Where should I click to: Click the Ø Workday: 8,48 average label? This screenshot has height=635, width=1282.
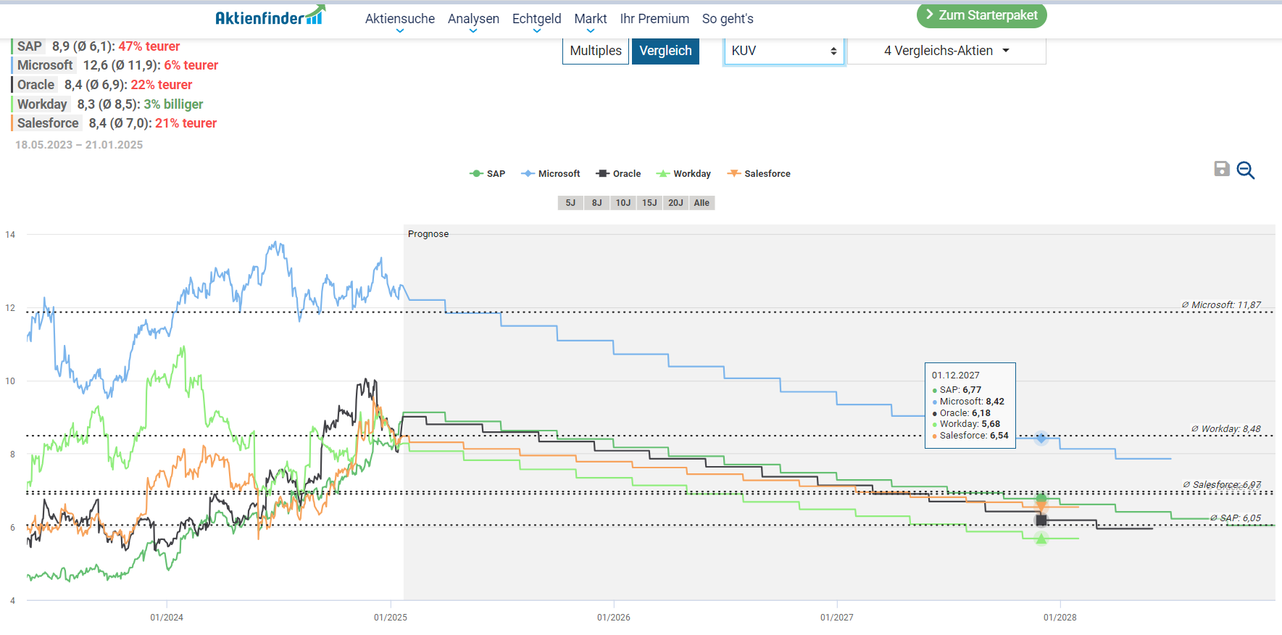[x=1226, y=429]
